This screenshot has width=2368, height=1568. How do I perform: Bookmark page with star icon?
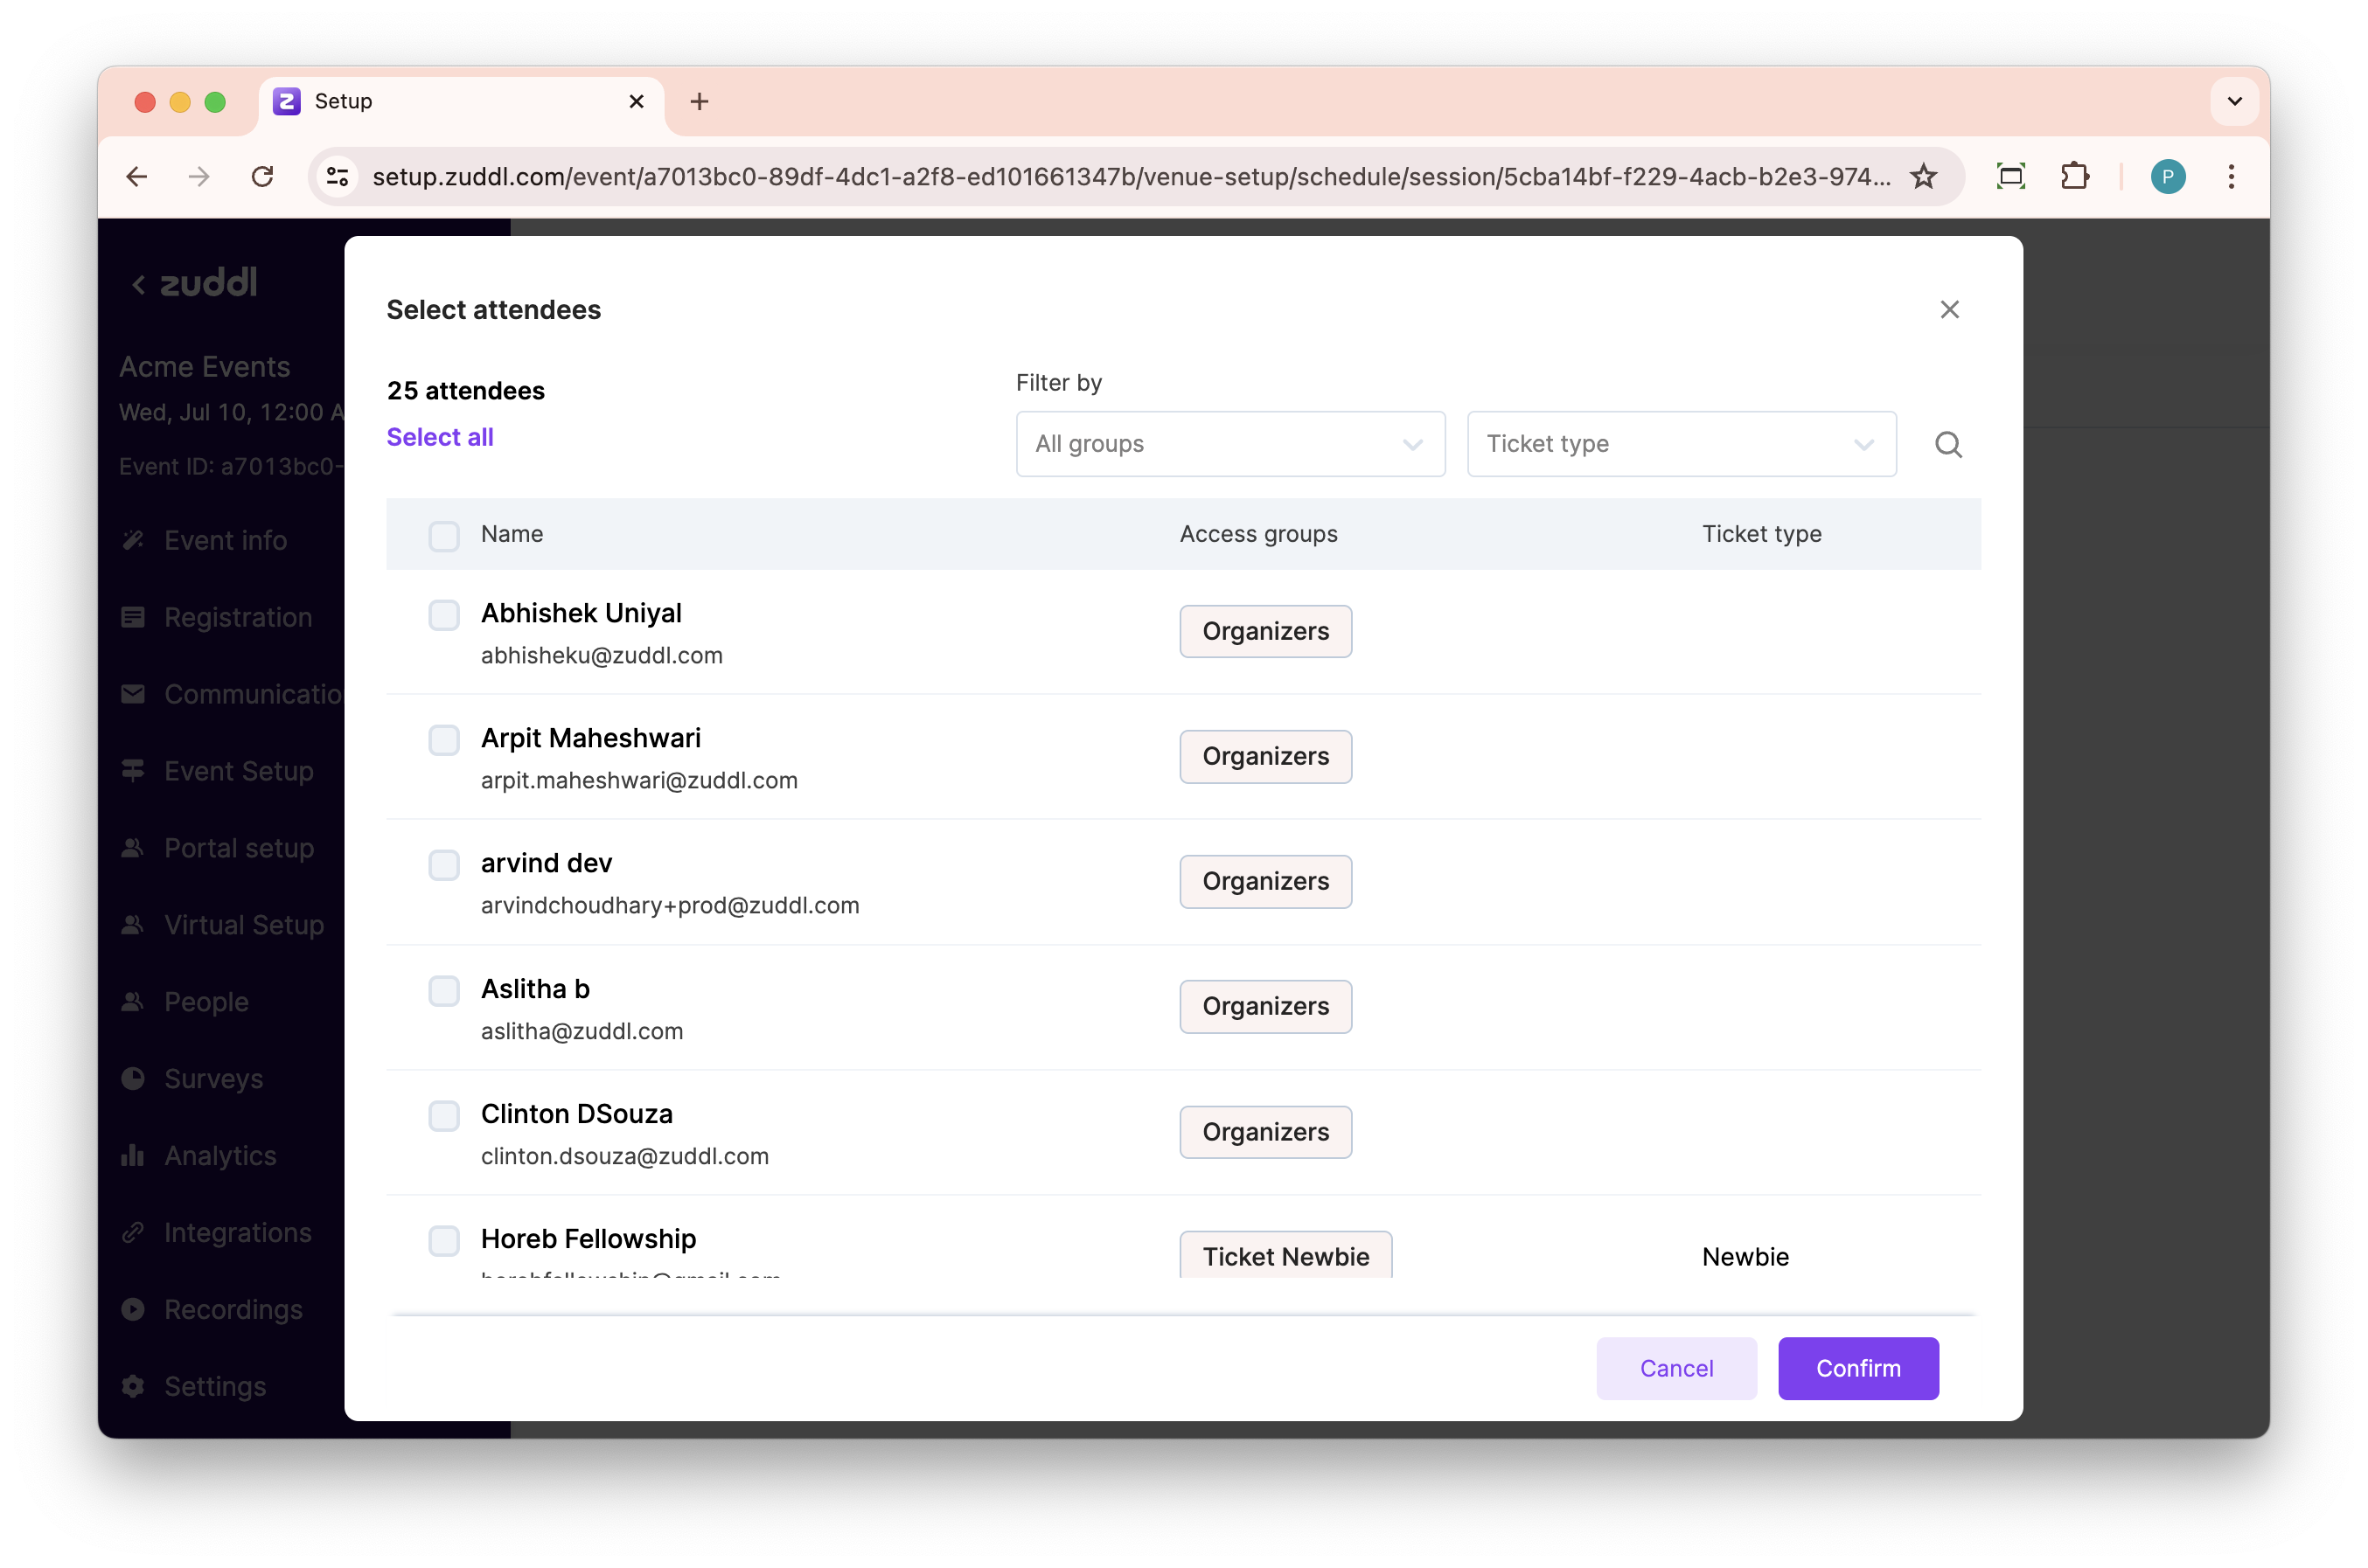1923,177
